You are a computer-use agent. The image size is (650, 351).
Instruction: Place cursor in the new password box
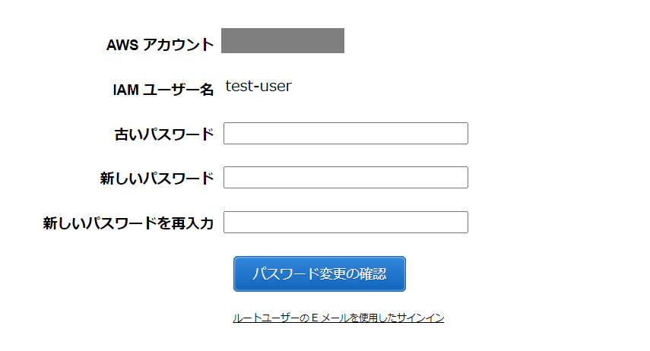pos(345,178)
